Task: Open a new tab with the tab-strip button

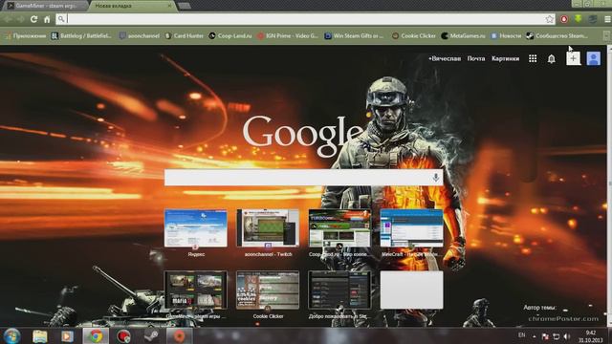Action: pyautogui.click(x=185, y=6)
